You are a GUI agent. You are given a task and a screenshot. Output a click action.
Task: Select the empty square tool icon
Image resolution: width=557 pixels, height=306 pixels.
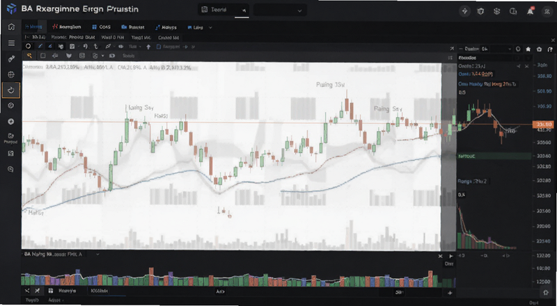(43, 56)
